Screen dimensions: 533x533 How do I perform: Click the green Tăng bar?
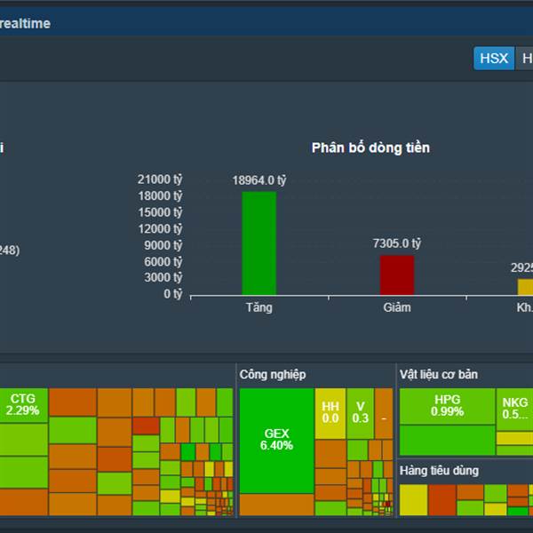[x=259, y=243]
